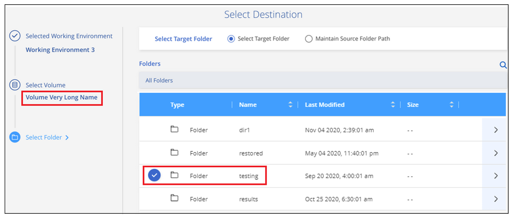Expand the dir1 folder with its chevron arrow

coord(496,130)
